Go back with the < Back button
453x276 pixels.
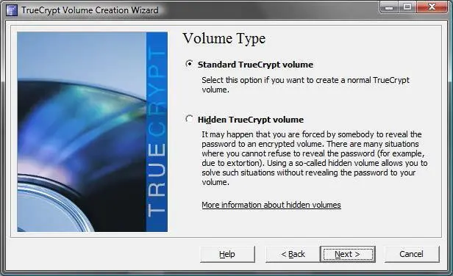tap(293, 254)
